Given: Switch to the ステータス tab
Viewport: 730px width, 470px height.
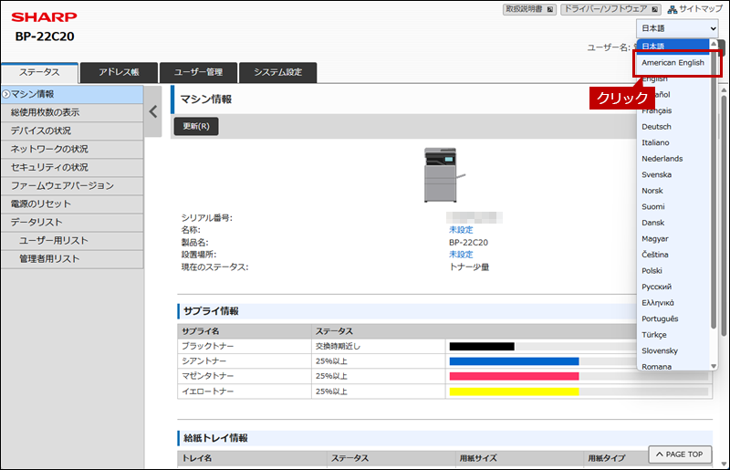Looking at the screenshot, I should tap(39, 73).
